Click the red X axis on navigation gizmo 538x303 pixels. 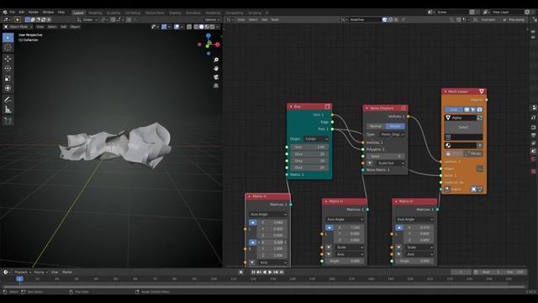[x=217, y=45]
